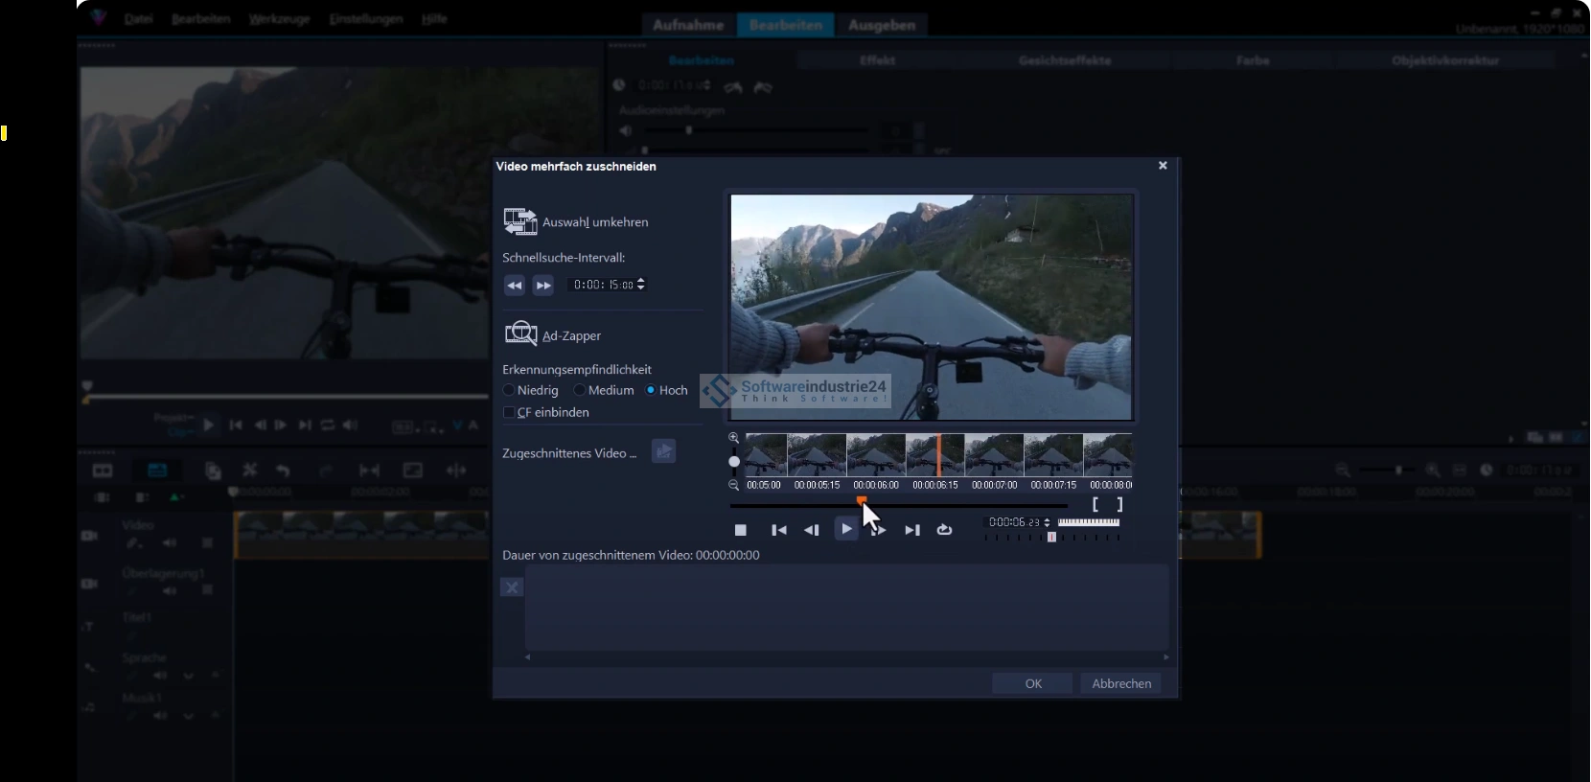Viewport: 1591px width, 782px height.
Task: Confirm the dialog with OK
Action: pyautogui.click(x=1032, y=683)
